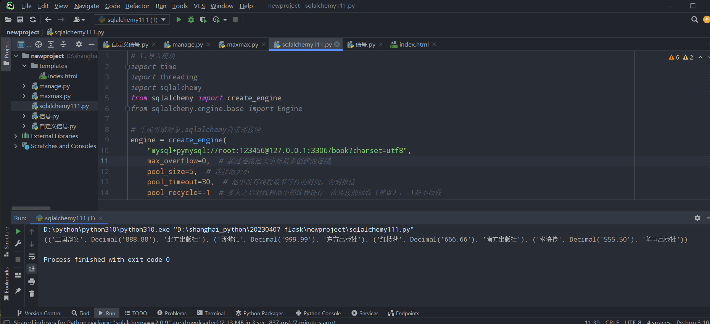The height and width of the screenshot is (324, 710).
Task: Open the TODO tool window
Action: [136, 313]
